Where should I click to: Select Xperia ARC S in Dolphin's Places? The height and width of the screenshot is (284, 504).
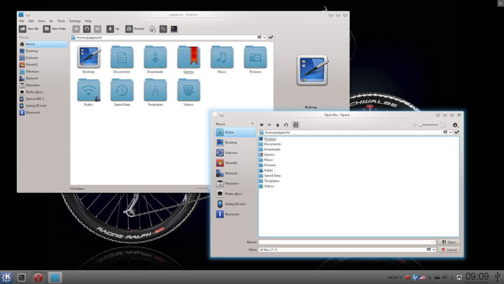[x=43, y=99]
